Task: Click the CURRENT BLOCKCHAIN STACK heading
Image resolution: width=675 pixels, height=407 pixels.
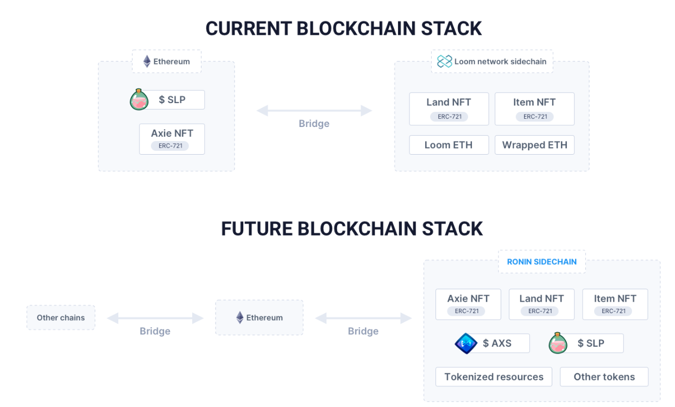Action: (344, 28)
